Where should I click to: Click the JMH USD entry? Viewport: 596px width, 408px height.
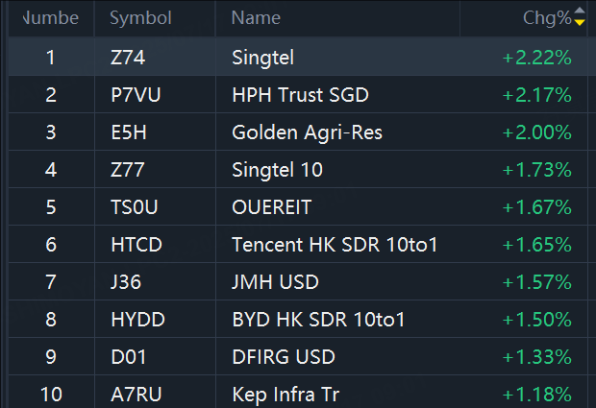click(x=278, y=282)
